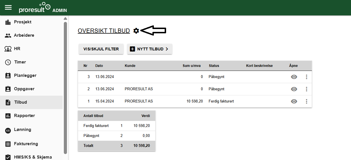Image resolution: width=351 pixels, height=160 pixels.
Task: Open the Timer menu item
Action: point(31,62)
